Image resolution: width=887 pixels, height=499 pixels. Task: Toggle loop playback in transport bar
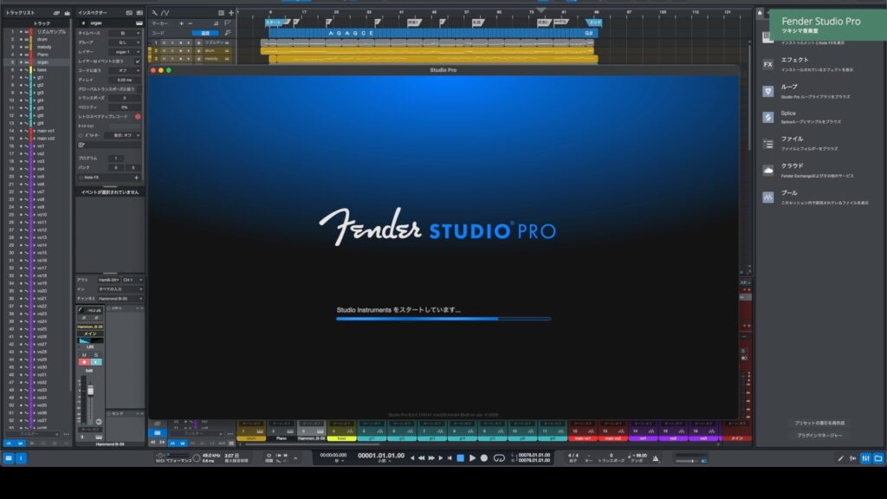(500, 457)
